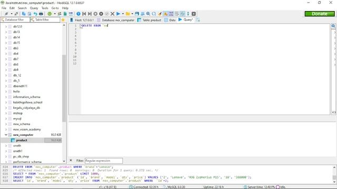The width and height of the screenshot is (337, 189).
Task: Click the paste icon in toolbar
Action: coord(29,14)
